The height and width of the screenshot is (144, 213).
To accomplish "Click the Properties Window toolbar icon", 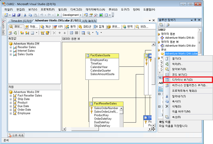I will click(91, 15).
